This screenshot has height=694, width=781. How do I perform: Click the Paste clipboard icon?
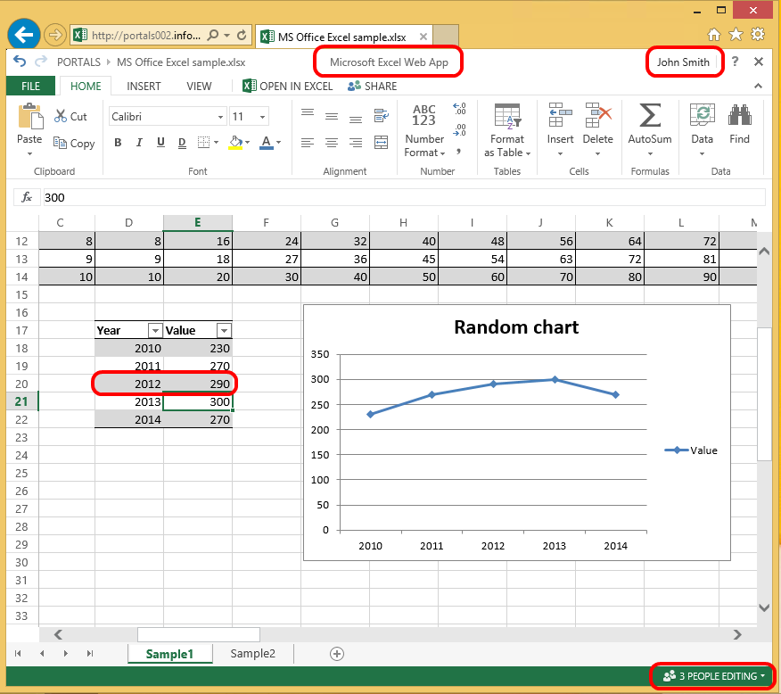[30, 116]
